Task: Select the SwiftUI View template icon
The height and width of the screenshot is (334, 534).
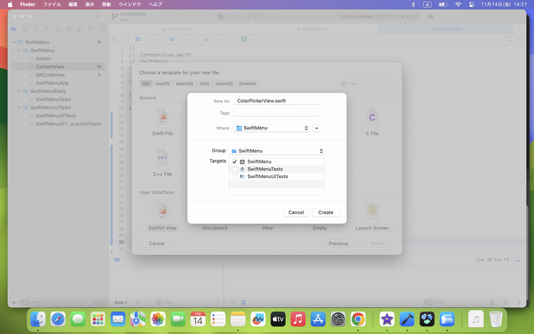Action: click(x=162, y=211)
